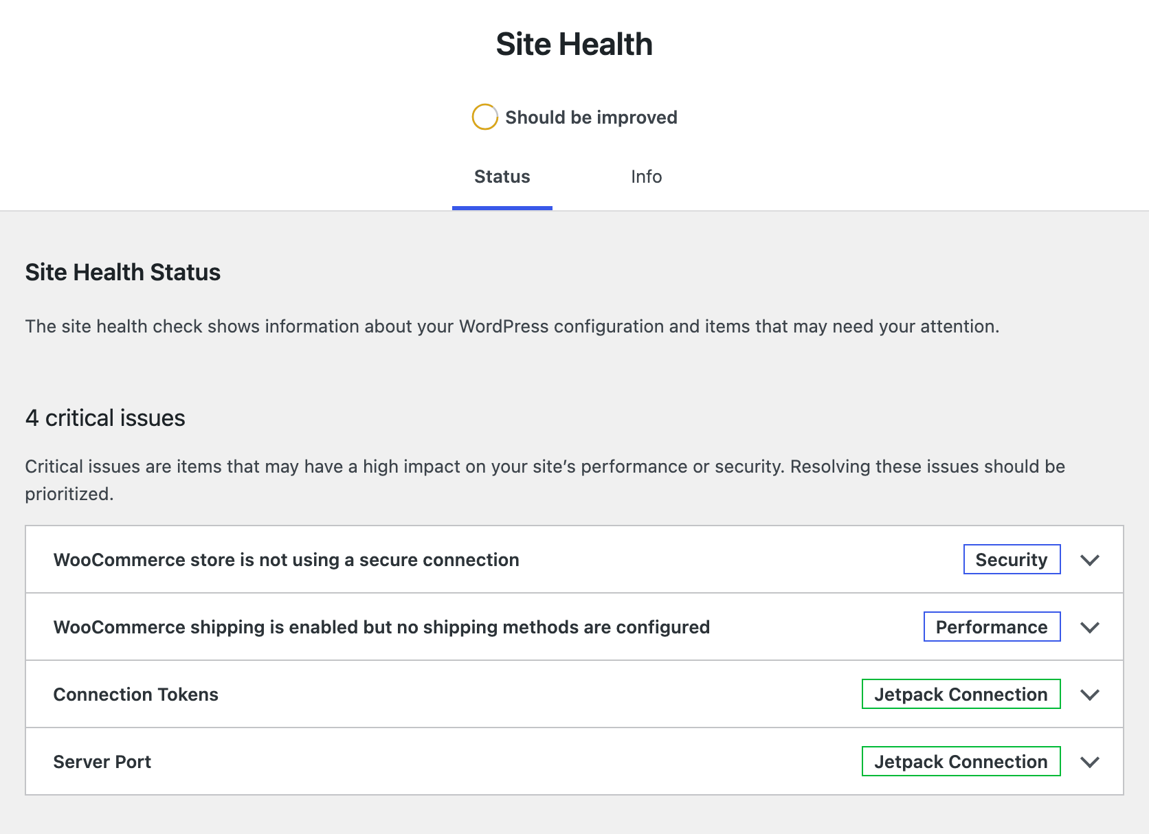Viewport: 1149px width, 834px height.
Task: Click the 'Site Health' page title
Action: pyautogui.click(x=574, y=44)
